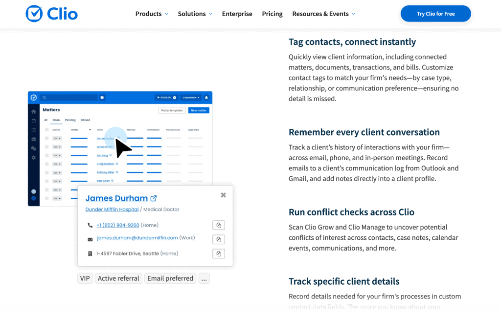Open the Edit dropdown in Jon Long row
This screenshot has height=314, width=501.
pos(57,156)
